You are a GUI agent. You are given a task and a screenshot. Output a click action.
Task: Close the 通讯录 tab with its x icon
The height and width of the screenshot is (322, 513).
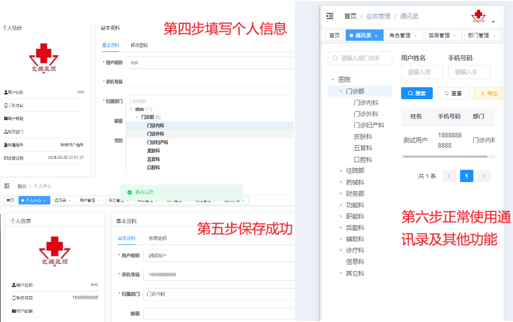376,35
